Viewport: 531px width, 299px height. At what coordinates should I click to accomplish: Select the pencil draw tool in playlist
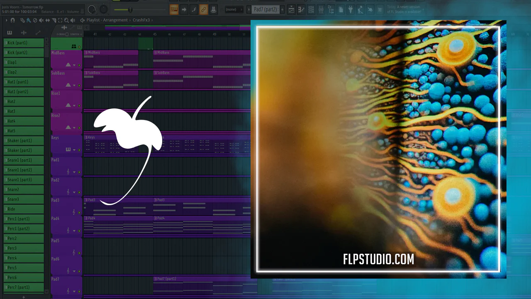(23, 20)
